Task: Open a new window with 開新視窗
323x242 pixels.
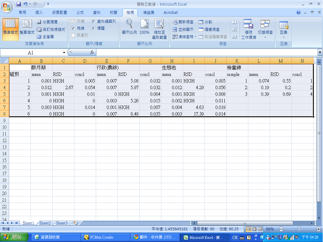Action: click(183, 22)
